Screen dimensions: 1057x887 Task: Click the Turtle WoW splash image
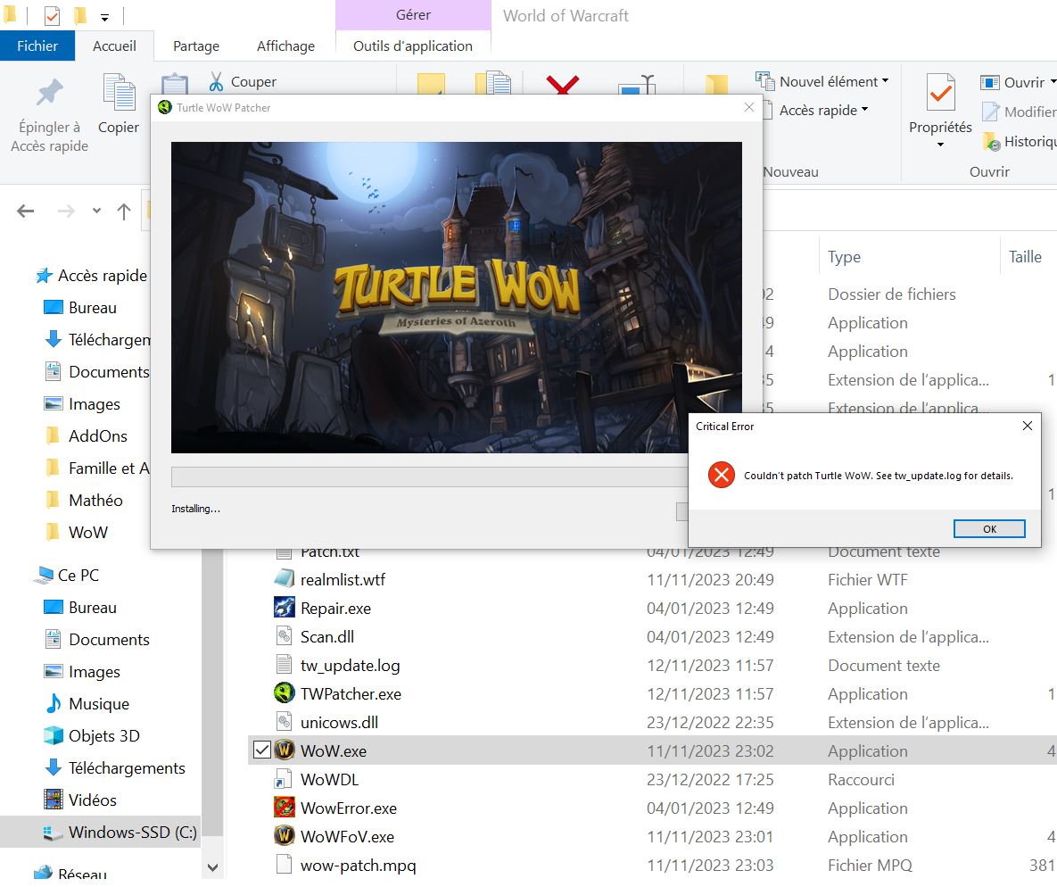pyautogui.click(x=457, y=297)
